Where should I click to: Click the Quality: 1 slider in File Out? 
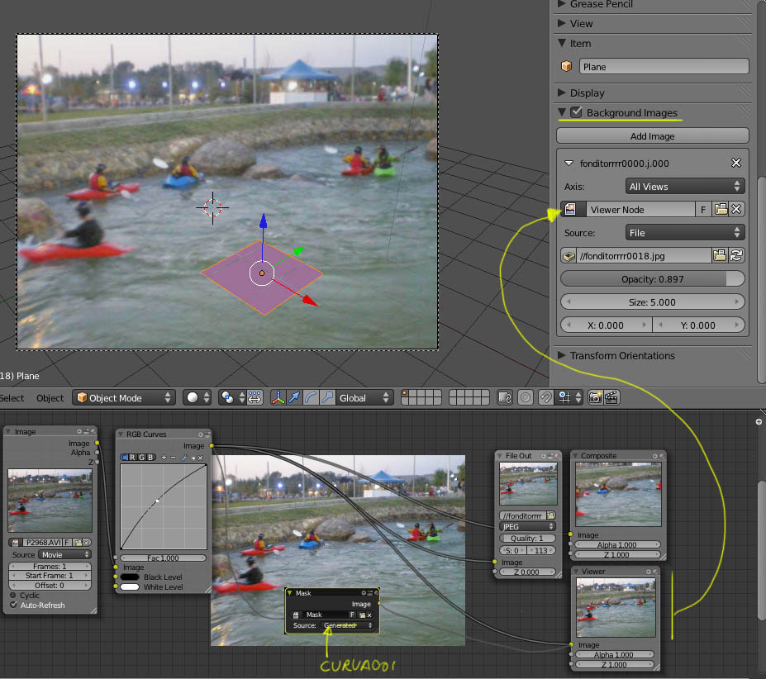pyautogui.click(x=527, y=539)
